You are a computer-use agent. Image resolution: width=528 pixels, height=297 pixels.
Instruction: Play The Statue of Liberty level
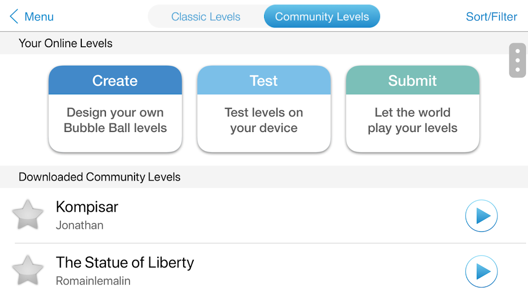click(x=481, y=271)
